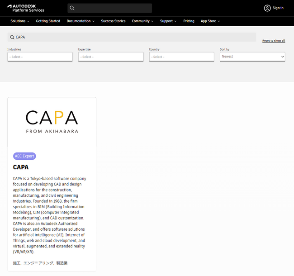
Task: Expand the Documentation menu
Action: pyautogui.click(x=81, y=21)
